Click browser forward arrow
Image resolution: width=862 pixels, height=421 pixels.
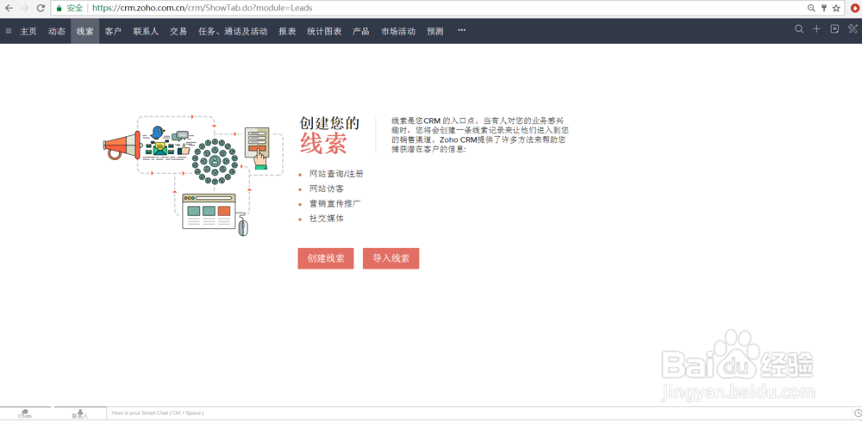point(24,9)
